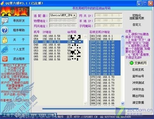Screen dimensions: 154x119
Task: Click the 踢出网络 button
Action: 138,96
